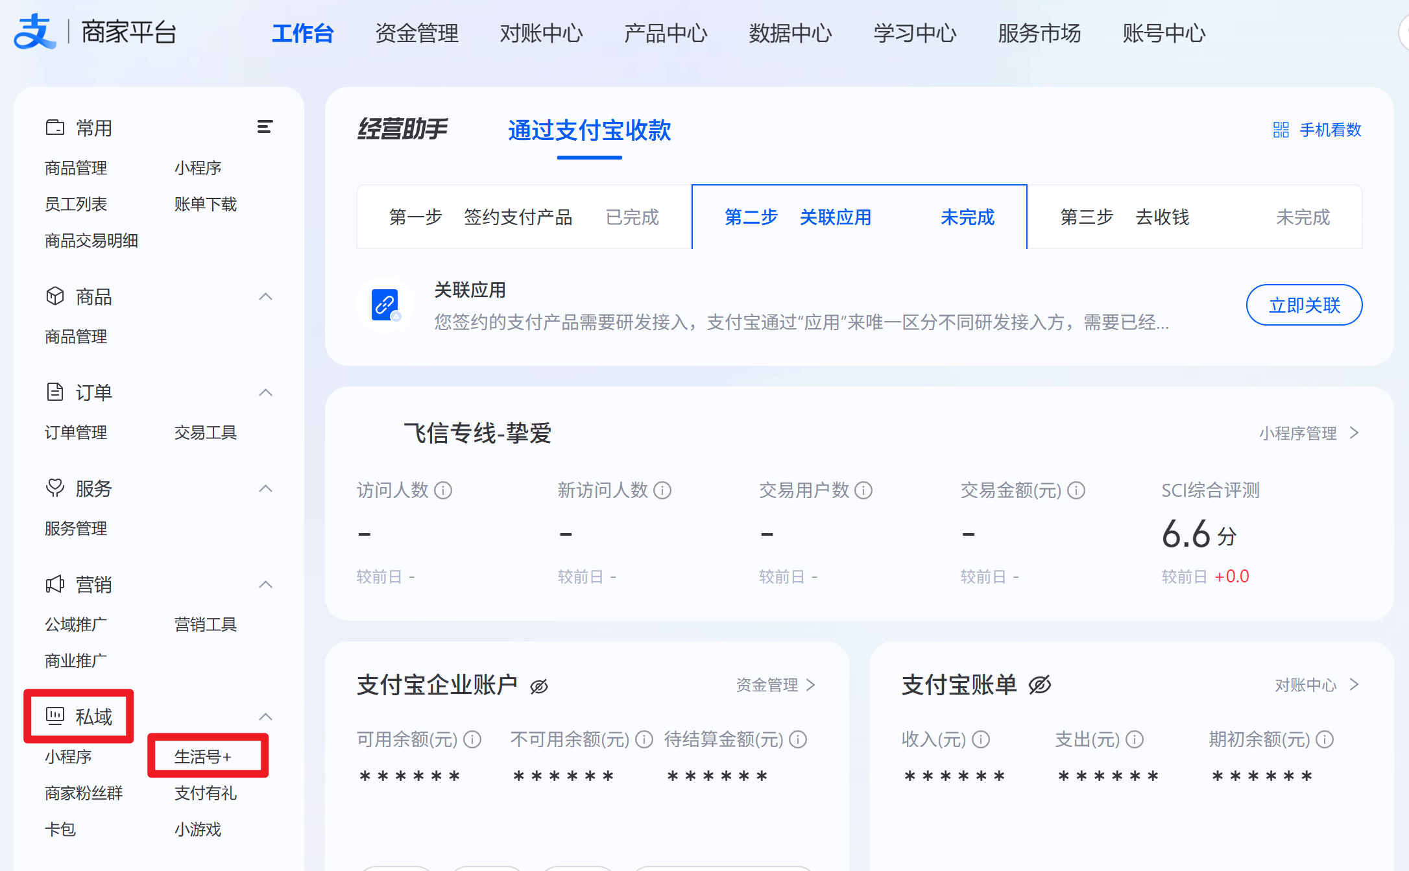Click info icon beside 可用余额(元)
Screen dimensions: 1409x871
tap(472, 739)
